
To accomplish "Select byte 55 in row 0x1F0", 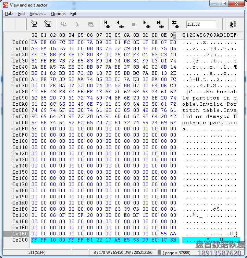I will tap(164, 234).
